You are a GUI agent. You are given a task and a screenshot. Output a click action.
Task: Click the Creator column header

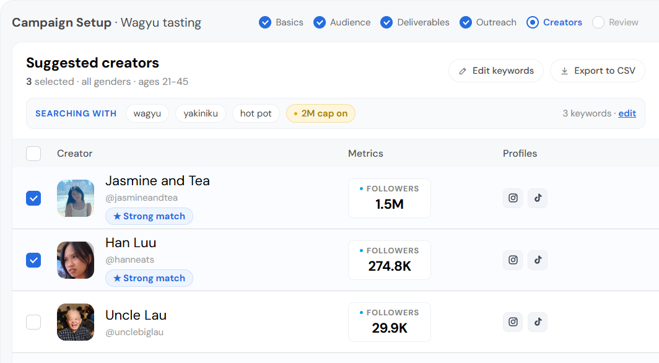[75, 154]
